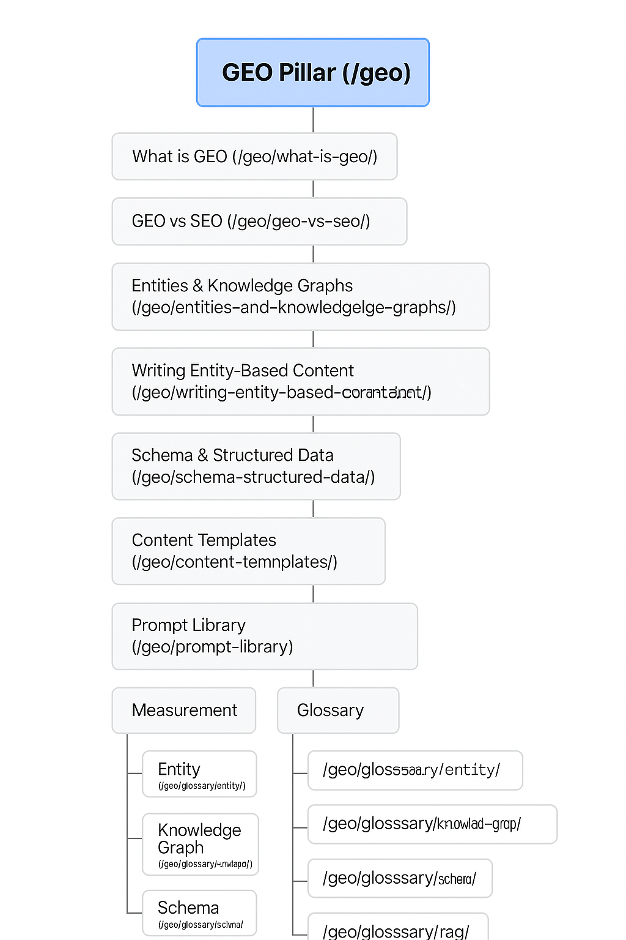The image size is (626, 940).
Task: Click the Entities & Knowledge Graphs title
Action: [x=242, y=286]
